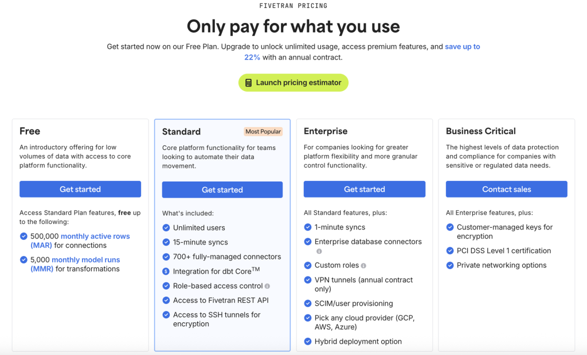Click info icon next to Role-based access control
This screenshot has height=355, width=587.
[267, 286]
